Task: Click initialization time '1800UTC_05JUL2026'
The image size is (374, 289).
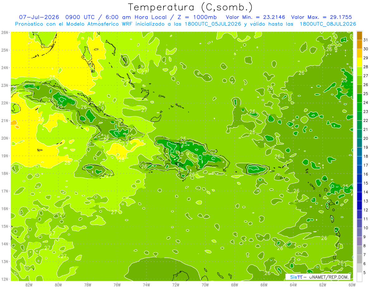Action: coord(213,24)
